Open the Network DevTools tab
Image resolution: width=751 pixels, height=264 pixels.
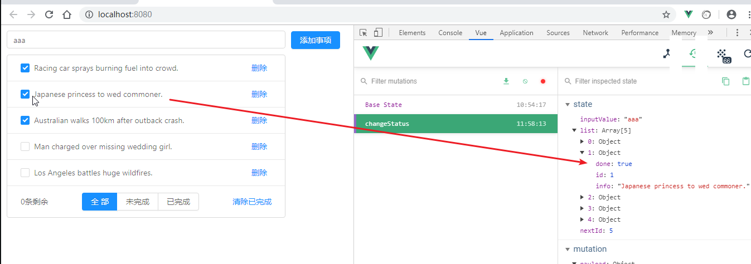595,33
